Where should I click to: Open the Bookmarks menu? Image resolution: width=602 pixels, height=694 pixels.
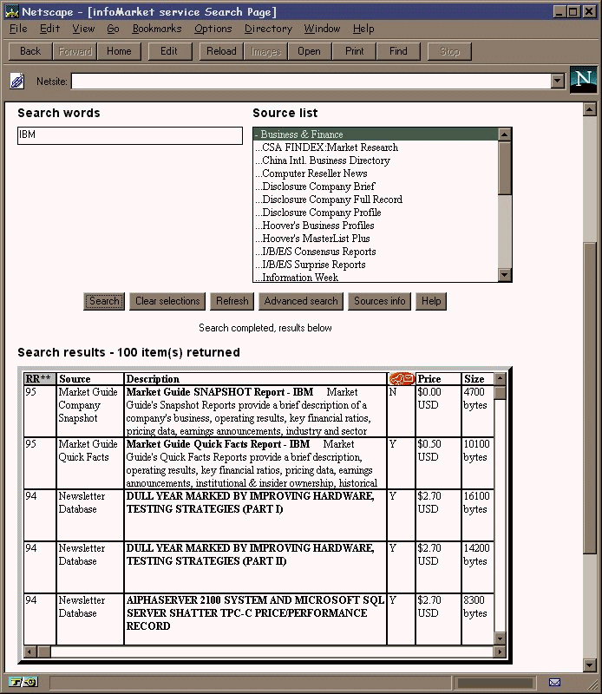[x=156, y=29]
